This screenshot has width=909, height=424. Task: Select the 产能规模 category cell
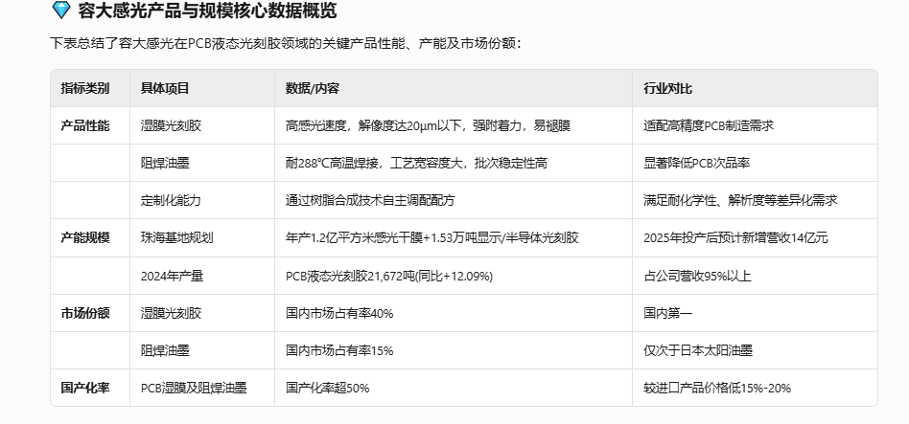(85, 237)
